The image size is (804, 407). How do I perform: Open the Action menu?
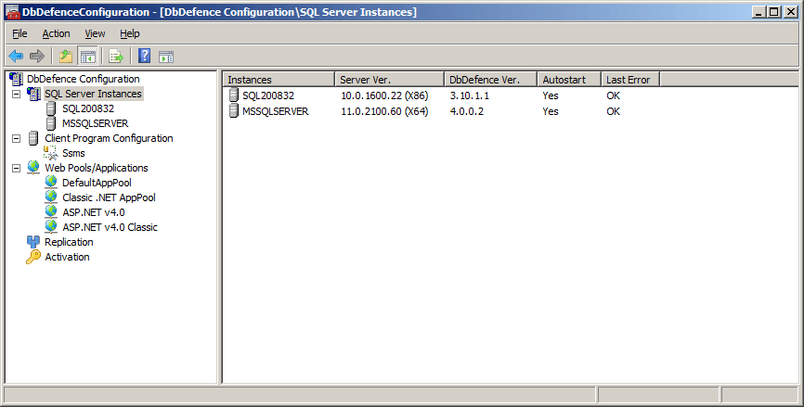(56, 33)
